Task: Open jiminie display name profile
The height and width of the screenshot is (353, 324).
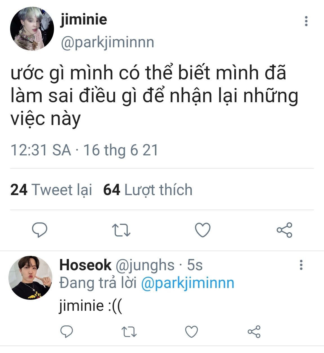Action: tap(84, 19)
